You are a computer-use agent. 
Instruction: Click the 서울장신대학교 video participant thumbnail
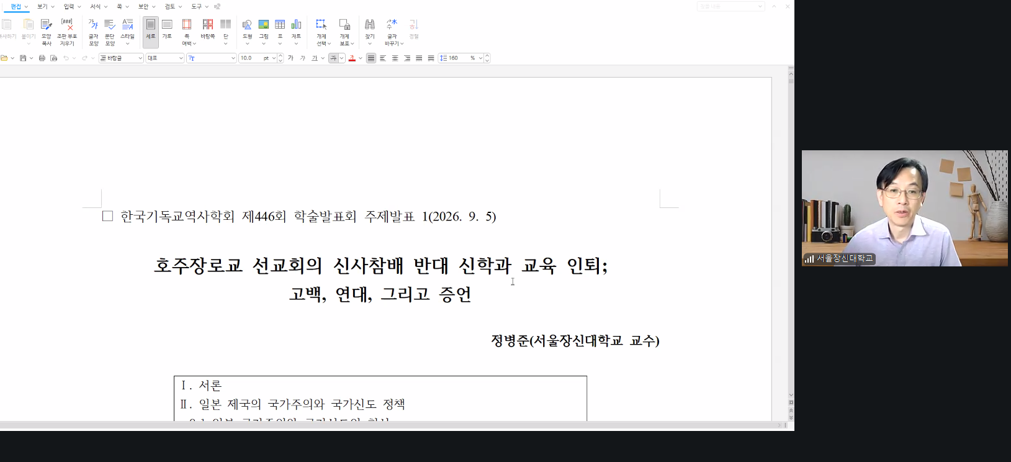(905, 208)
